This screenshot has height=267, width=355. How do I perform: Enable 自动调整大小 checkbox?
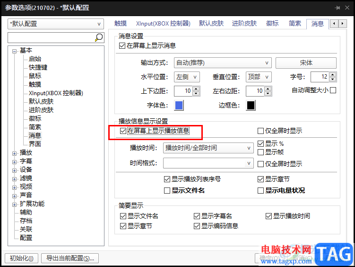(333, 90)
